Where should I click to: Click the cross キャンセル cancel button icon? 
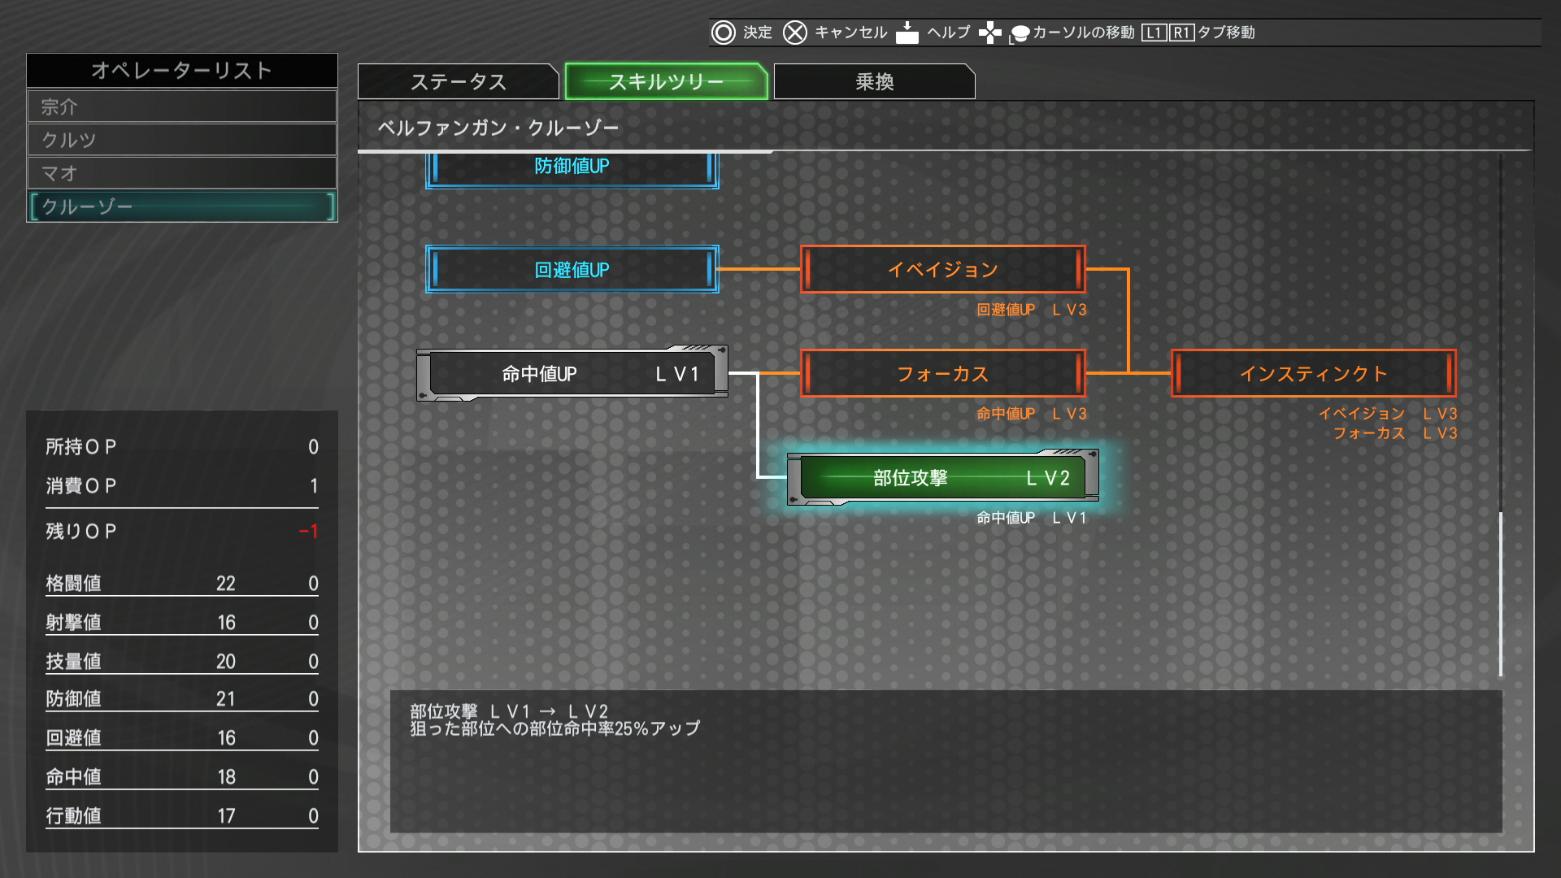coord(794,33)
